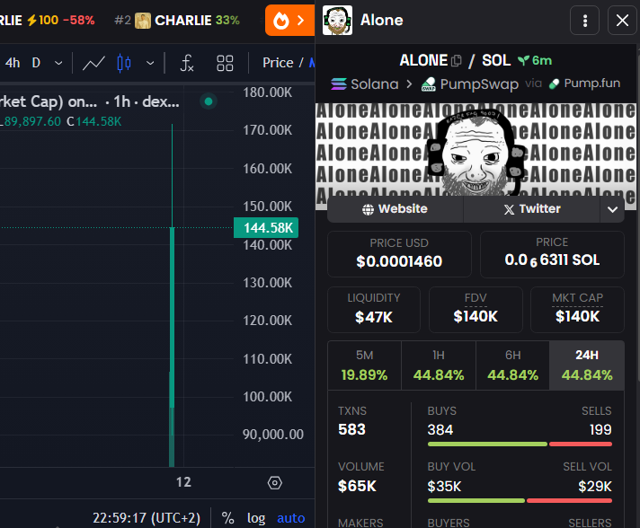The width and height of the screenshot is (640, 528).
Task: Select the line chart type icon
Action: [93, 63]
